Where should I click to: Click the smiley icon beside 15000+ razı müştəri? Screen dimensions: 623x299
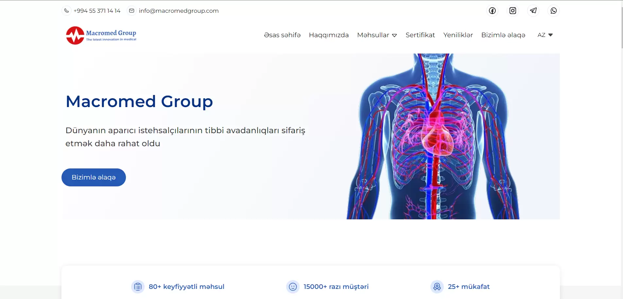[x=293, y=287]
